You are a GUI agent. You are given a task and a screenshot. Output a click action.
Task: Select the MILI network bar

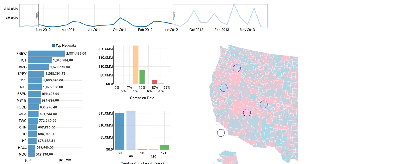click(35, 87)
